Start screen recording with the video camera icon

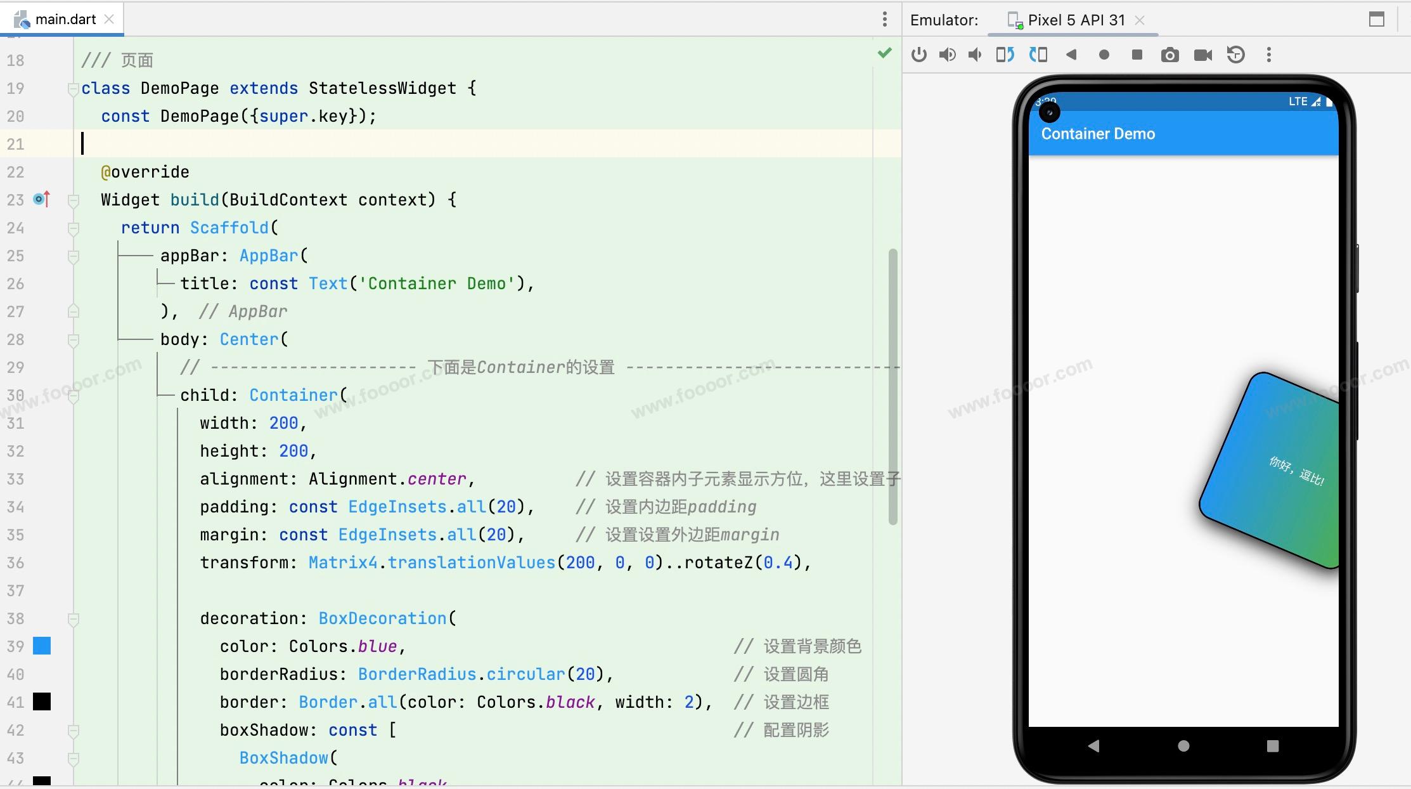[x=1202, y=55]
